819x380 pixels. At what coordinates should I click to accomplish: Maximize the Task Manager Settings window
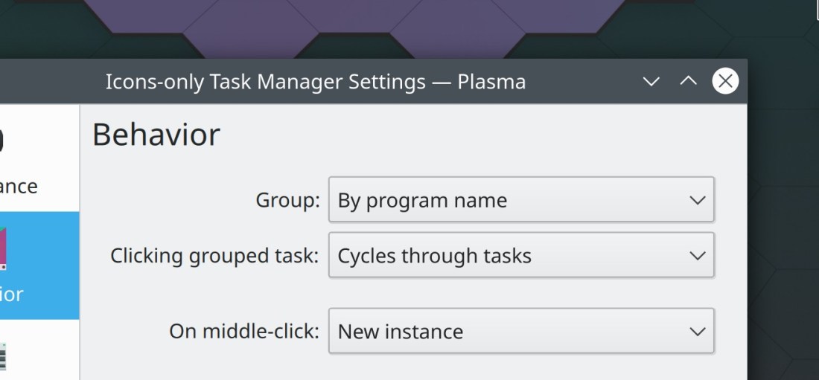pyautogui.click(x=689, y=81)
